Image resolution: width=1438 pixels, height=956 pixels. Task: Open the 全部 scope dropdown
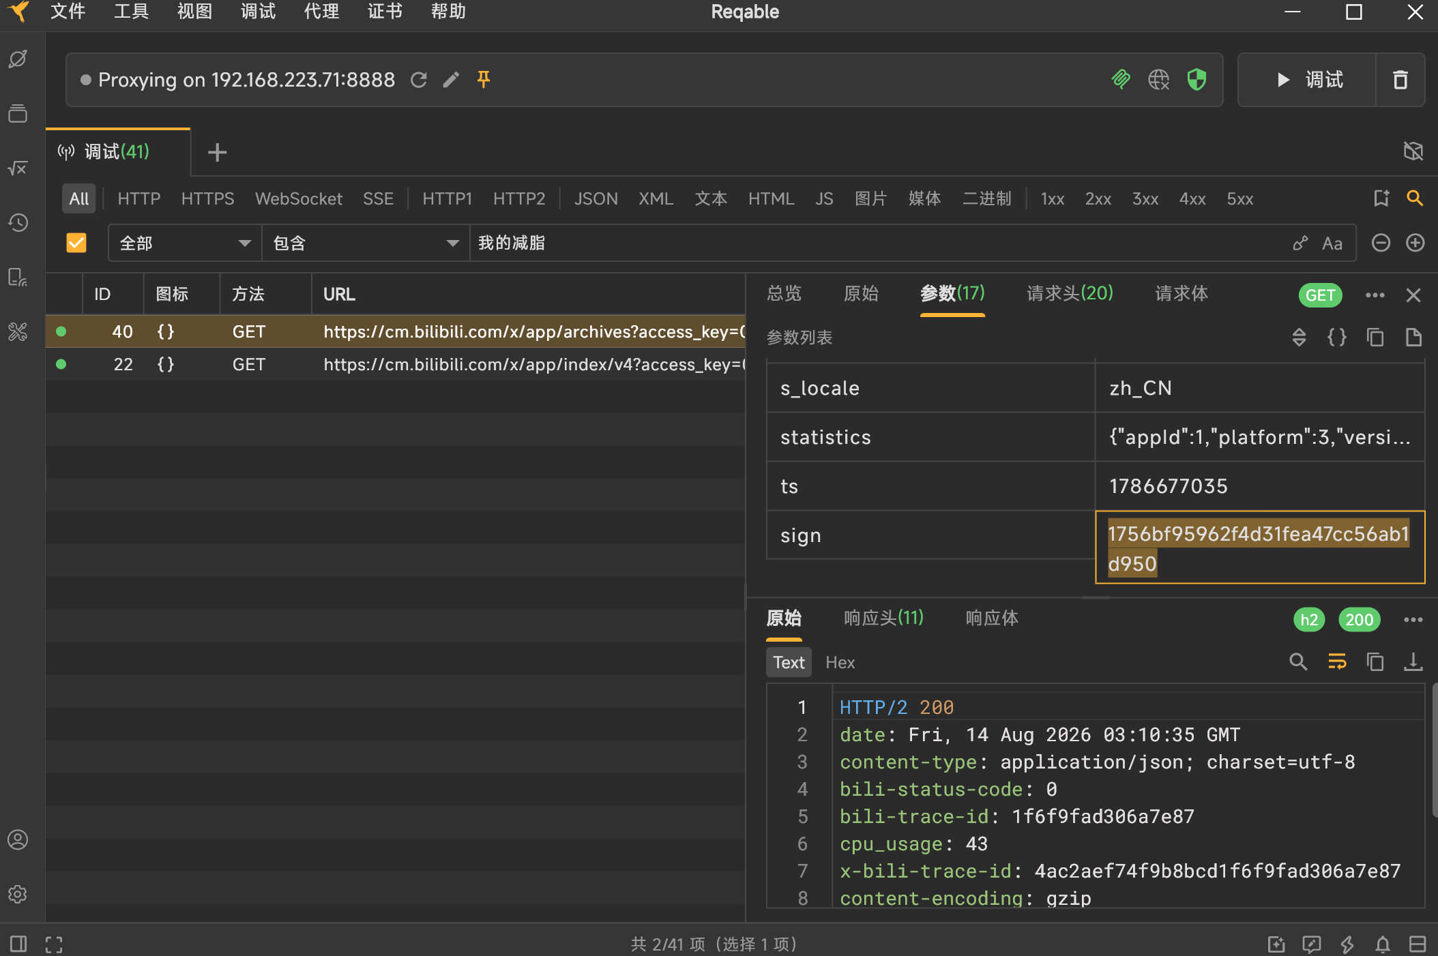(185, 243)
